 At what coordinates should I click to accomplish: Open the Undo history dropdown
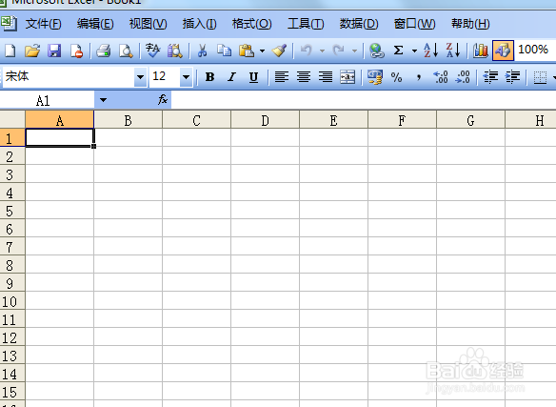pos(322,51)
